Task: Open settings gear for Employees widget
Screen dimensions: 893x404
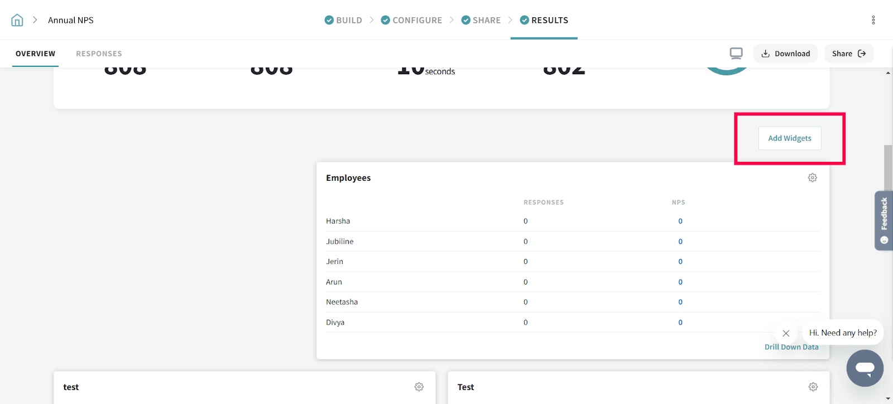Action: click(x=812, y=177)
